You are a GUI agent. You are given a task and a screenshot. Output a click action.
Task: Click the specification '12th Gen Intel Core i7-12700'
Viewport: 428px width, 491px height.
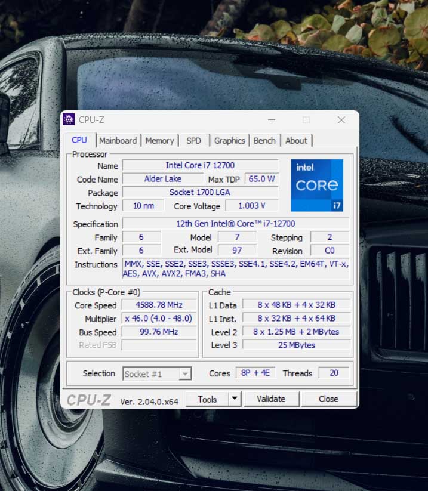pyautogui.click(x=236, y=224)
